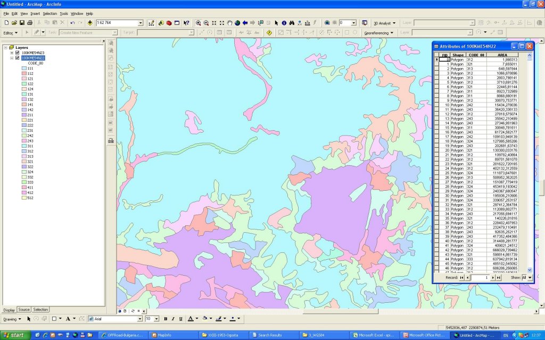Viewport: 545px width, 340px height.
Task: Click the color swatch for code 512
Action: [x=24, y=198]
